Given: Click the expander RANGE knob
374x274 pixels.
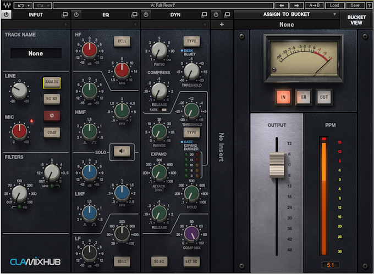Looking at the screenshot, I should point(159,132).
